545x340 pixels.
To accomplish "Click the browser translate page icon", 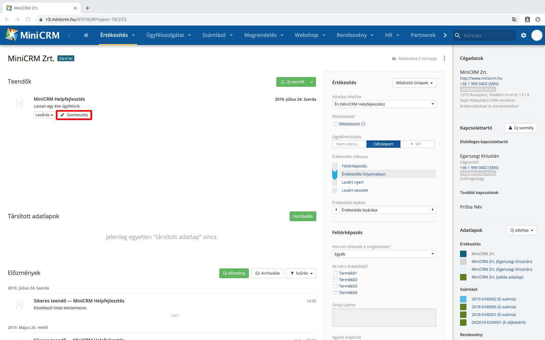I will (515, 19).
